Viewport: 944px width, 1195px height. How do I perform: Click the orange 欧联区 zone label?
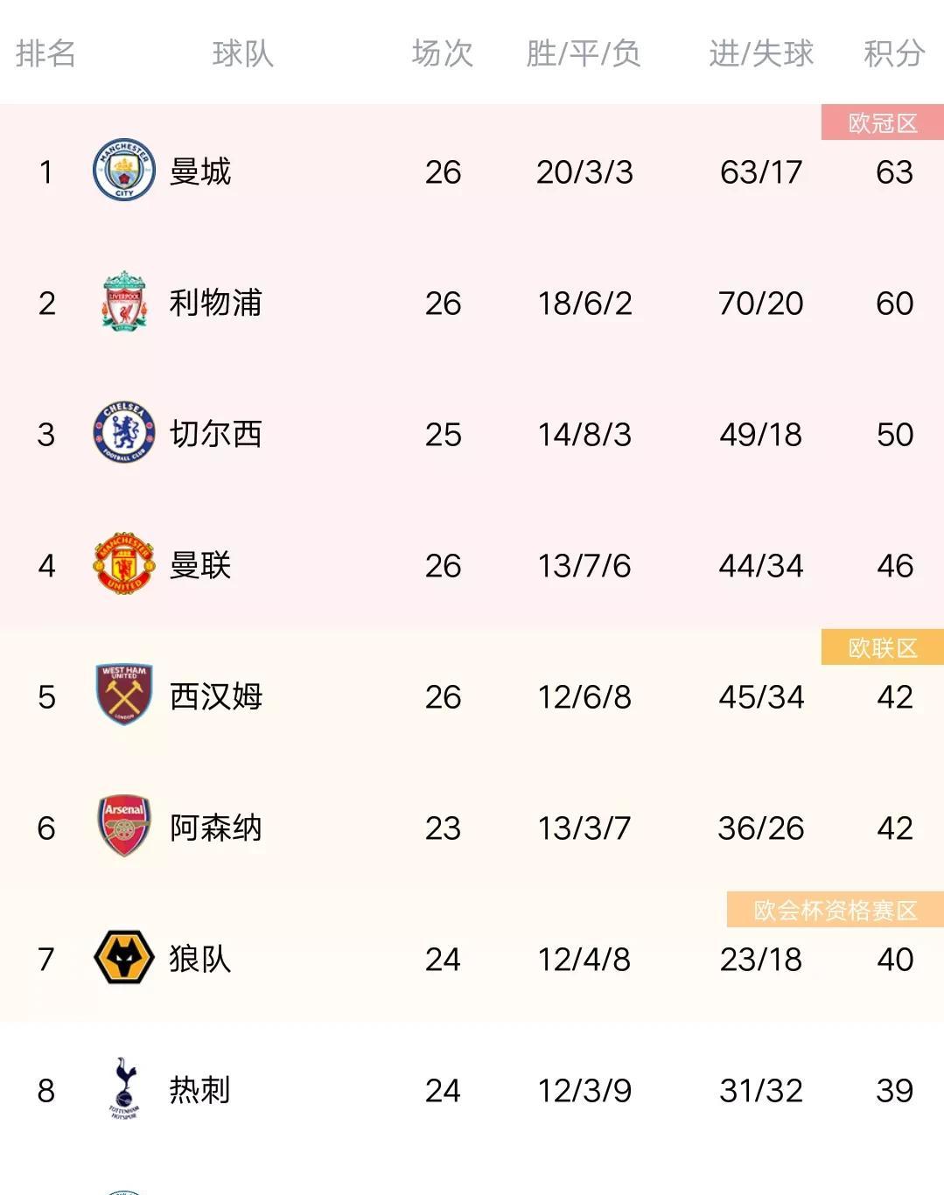click(x=883, y=647)
